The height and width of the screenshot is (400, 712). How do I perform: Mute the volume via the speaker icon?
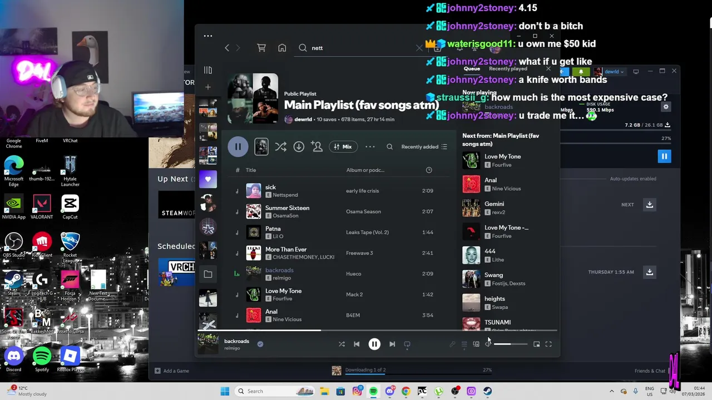(488, 344)
